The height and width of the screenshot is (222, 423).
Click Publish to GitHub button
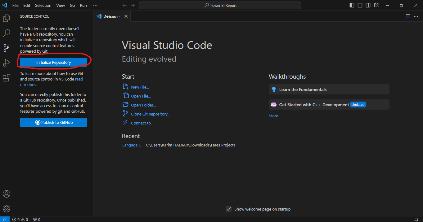coord(53,122)
